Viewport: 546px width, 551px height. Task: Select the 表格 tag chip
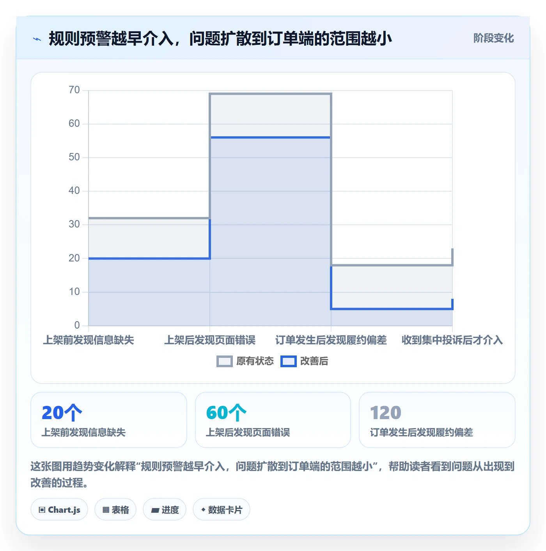coord(115,510)
